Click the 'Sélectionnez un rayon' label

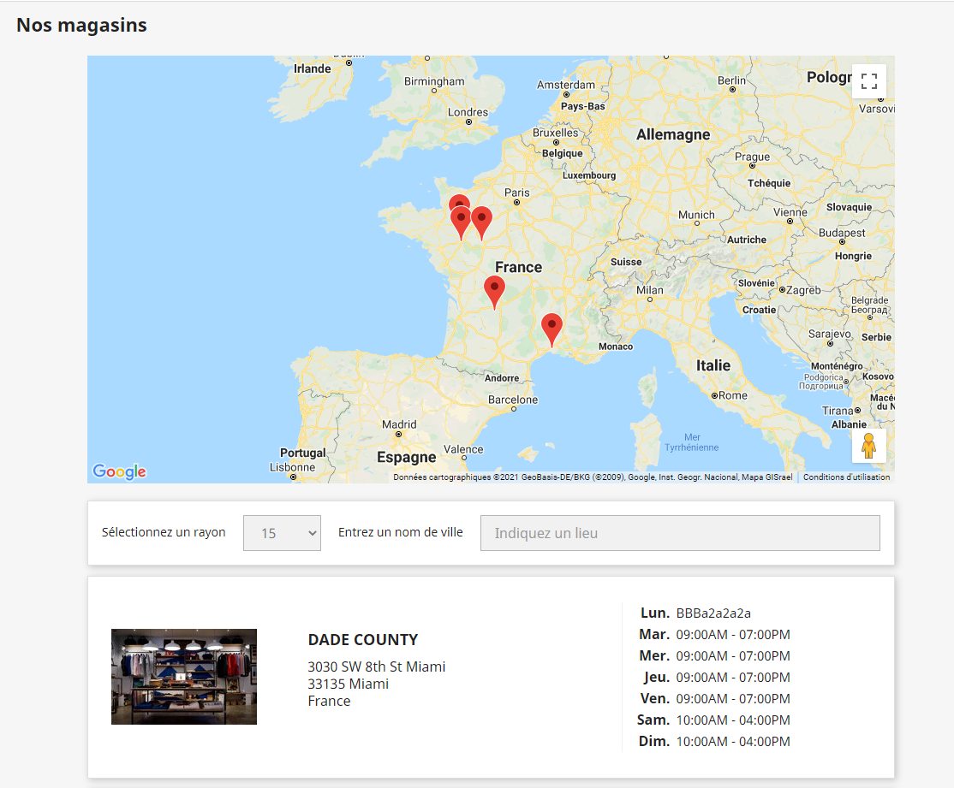pyautogui.click(x=164, y=532)
